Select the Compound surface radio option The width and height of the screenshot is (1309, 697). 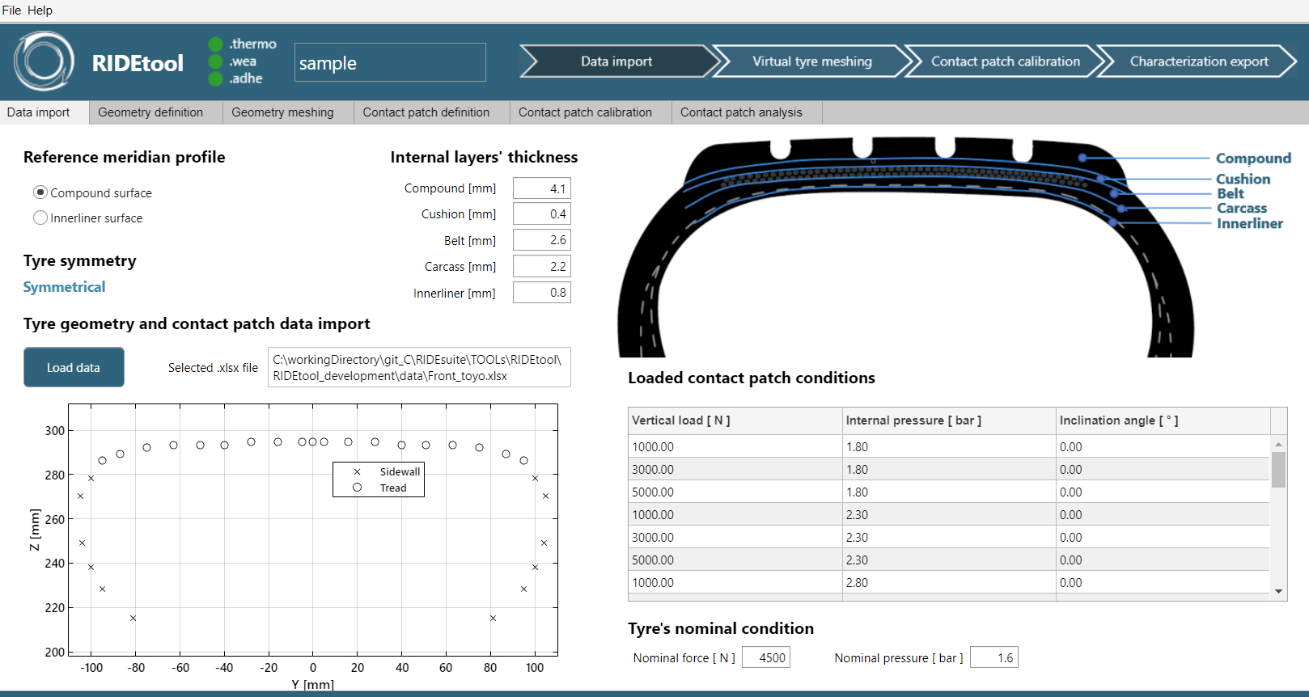pyautogui.click(x=40, y=192)
